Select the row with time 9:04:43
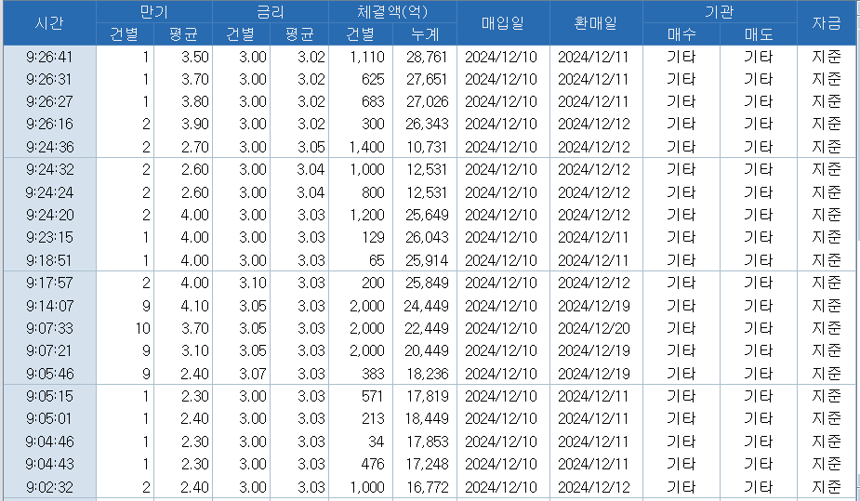Image resolution: width=860 pixels, height=501 pixels. coord(430,464)
